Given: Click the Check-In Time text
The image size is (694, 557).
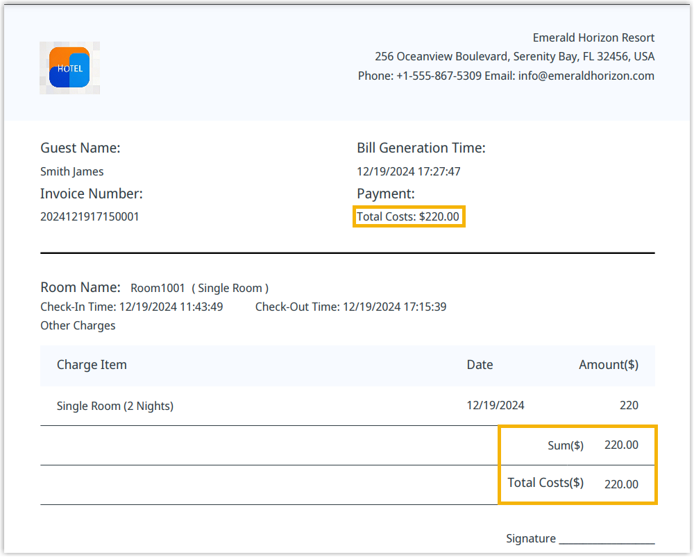Looking at the screenshot, I should 131,307.
